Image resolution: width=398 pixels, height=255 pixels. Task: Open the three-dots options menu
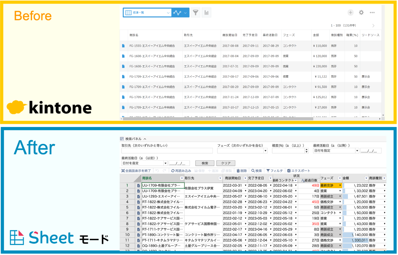372,12
